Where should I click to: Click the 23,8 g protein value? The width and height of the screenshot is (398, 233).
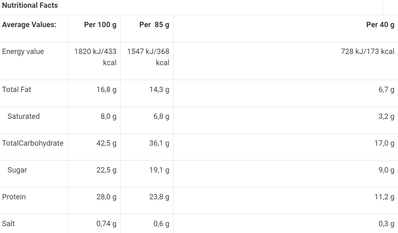coord(159,197)
